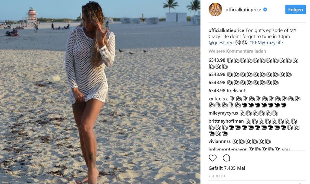This screenshot has height=184, width=310.
Task: View the Gefällt 7.405 Mal likes list
Action: (x=227, y=168)
